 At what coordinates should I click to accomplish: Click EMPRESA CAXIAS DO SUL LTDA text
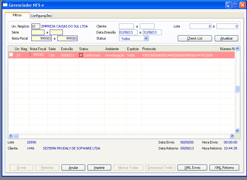point(65,26)
